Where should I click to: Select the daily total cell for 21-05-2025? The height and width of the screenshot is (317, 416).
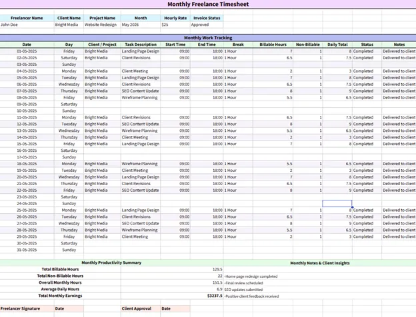337,184
